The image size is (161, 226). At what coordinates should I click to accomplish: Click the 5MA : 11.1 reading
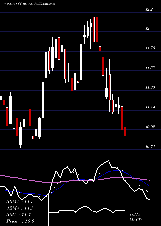point(19,215)
